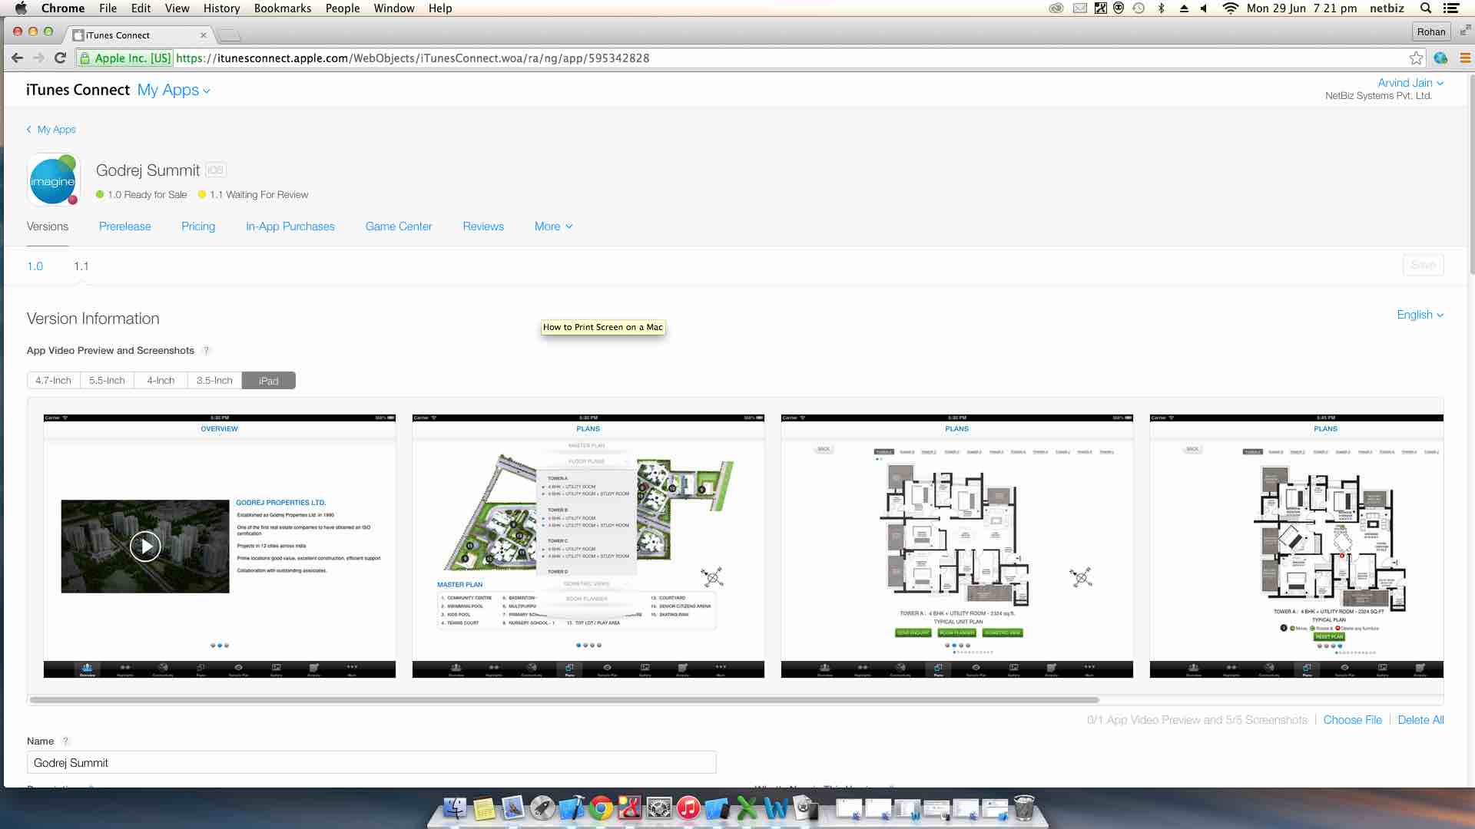Image resolution: width=1475 pixels, height=829 pixels.
Task: Click the Choose File link
Action: pos(1352,720)
